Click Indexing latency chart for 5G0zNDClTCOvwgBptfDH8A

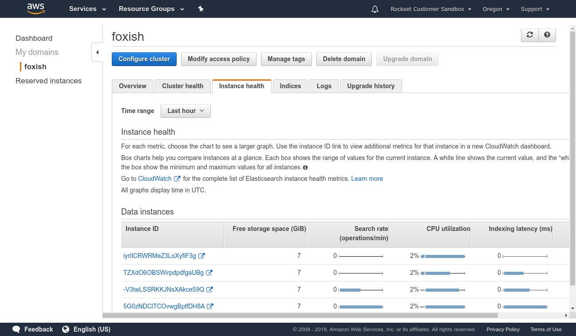pyautogui.click(x=525, y=307)
